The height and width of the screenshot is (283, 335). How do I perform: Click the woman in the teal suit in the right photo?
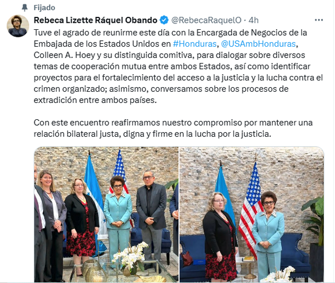pyautogui.click(x=268, y=237)
